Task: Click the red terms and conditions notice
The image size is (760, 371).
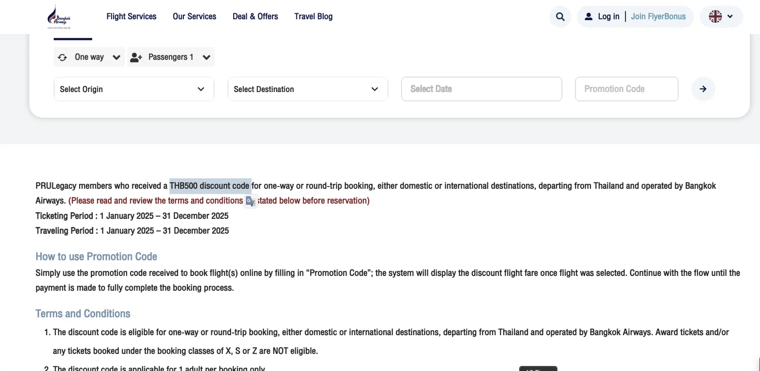Action: tap(219, 201)
